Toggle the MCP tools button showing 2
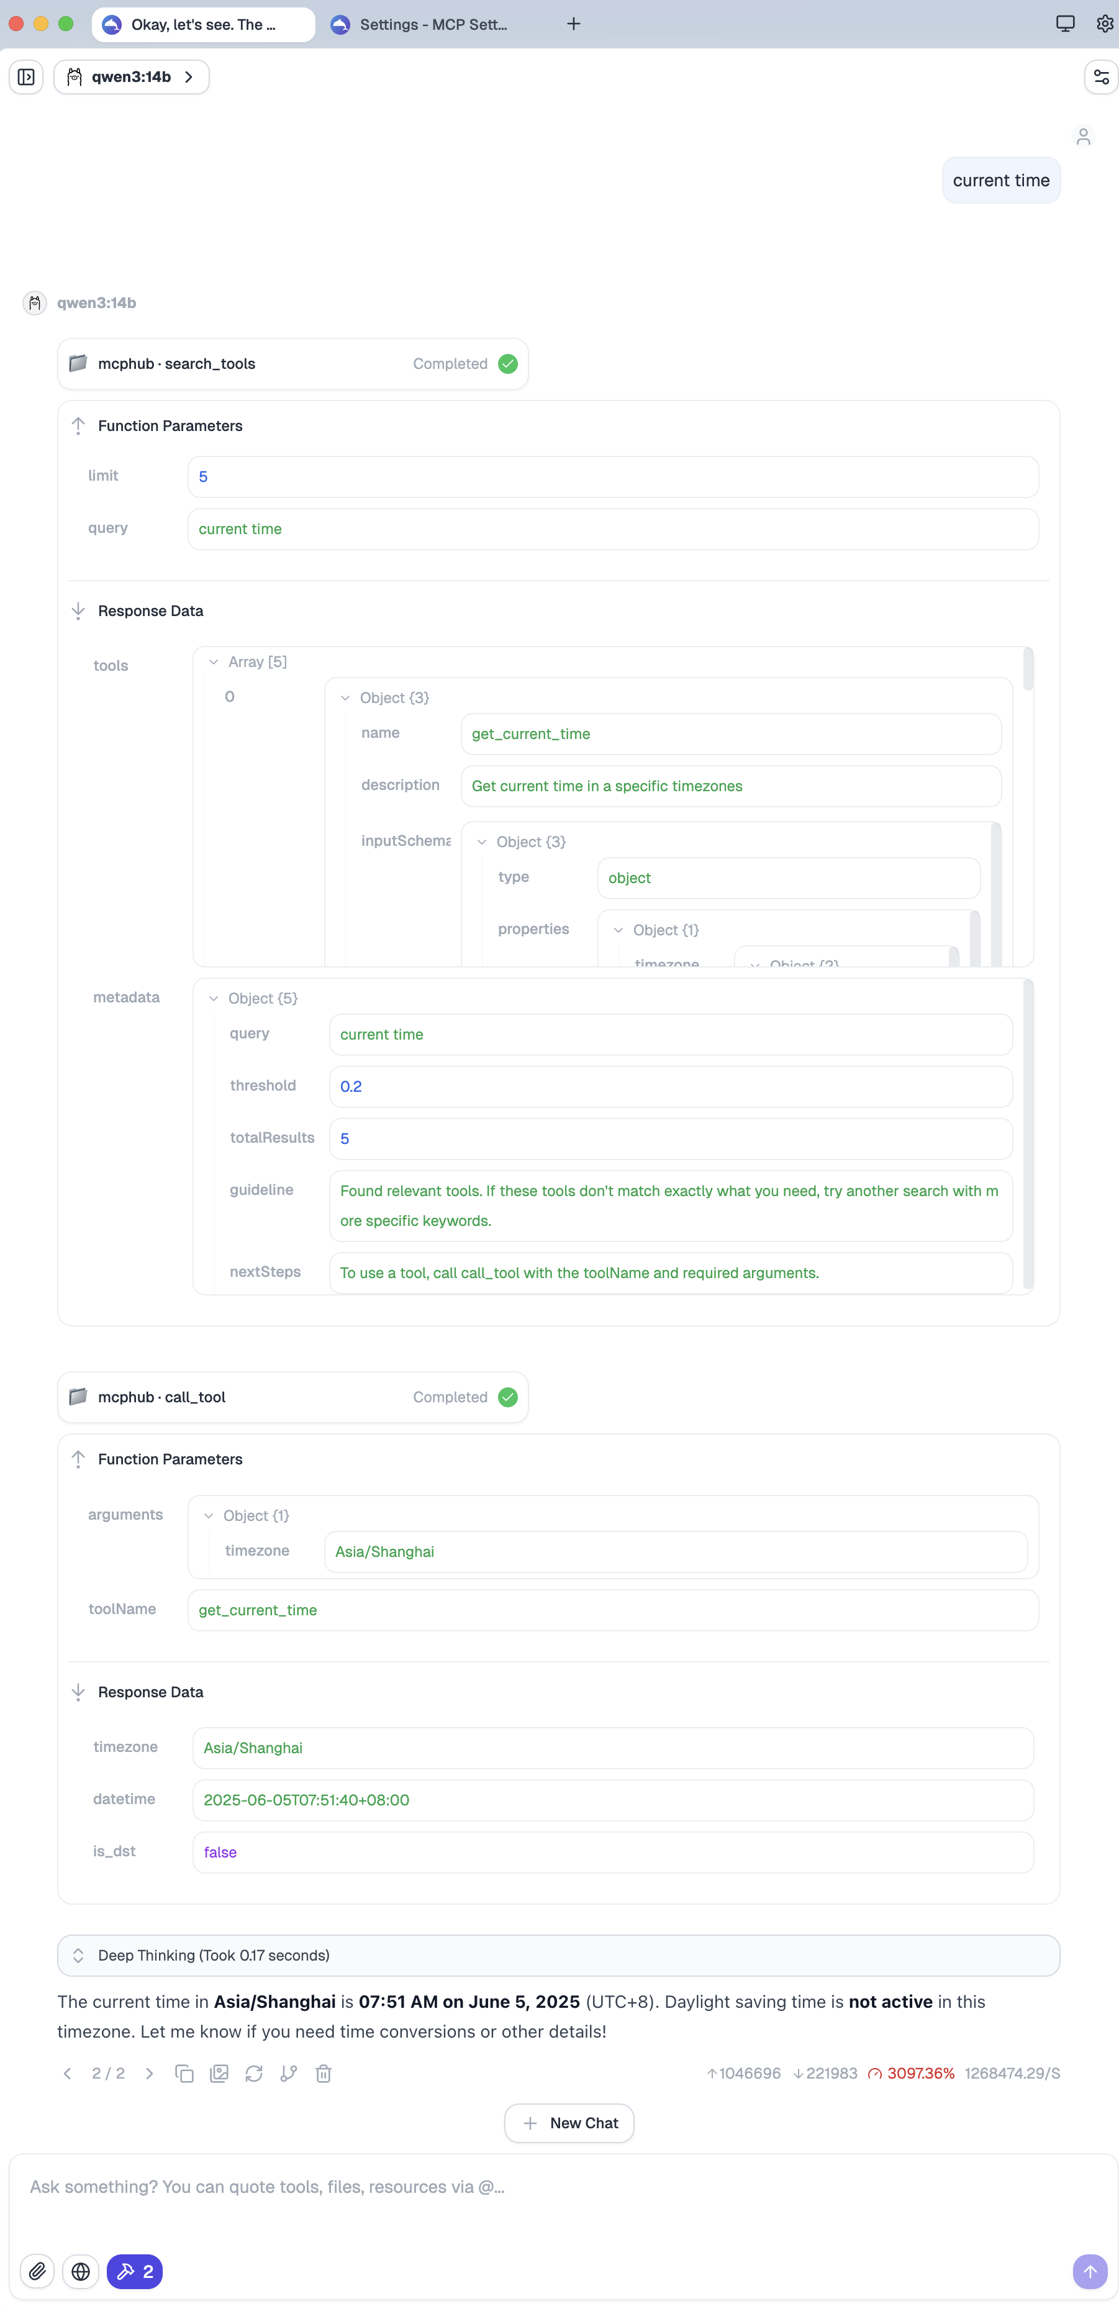Screen dimensions: 1119x2309 (x=134, y=2270)
